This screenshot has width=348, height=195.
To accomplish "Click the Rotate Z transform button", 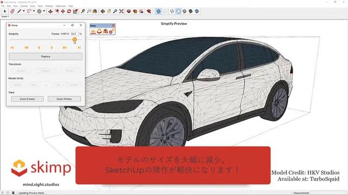I will coord(70,71).
